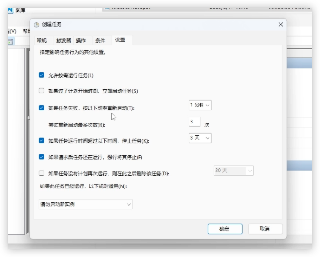320x257 pixels.
Task: Click the toolbar icon in the background window
Action: [10, 41]
